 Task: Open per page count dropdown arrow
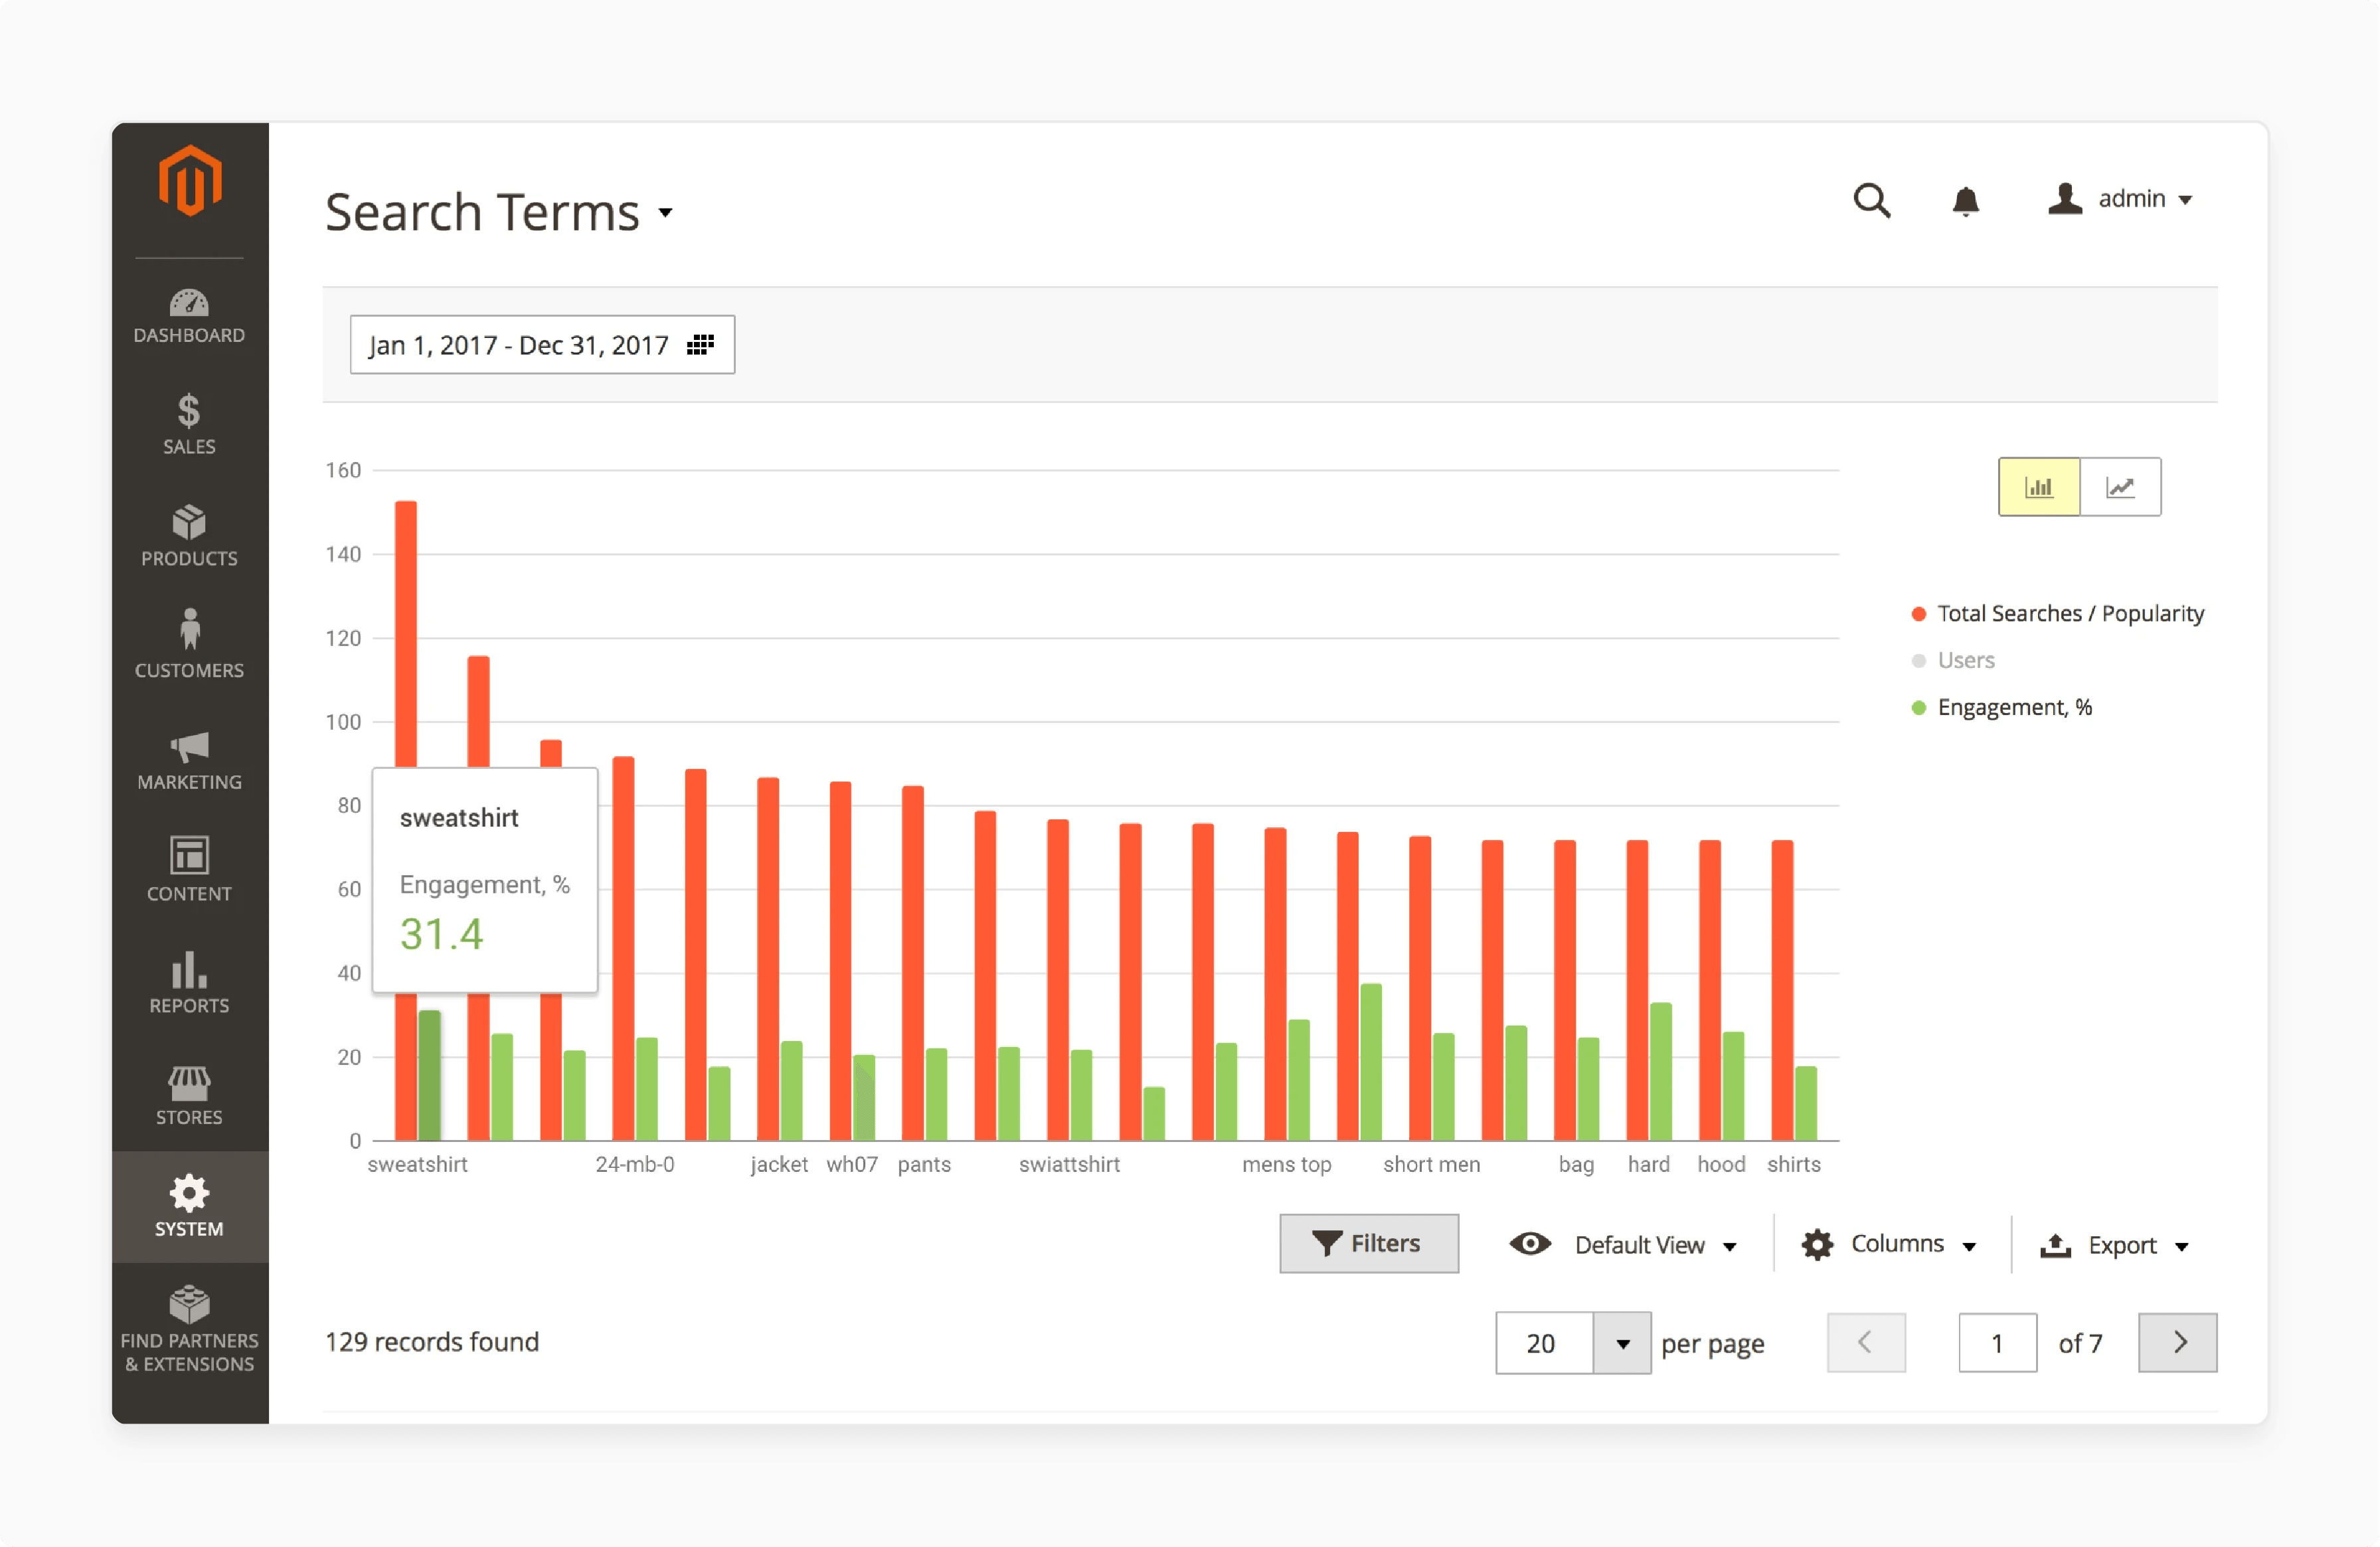tap(1622, 1343)
